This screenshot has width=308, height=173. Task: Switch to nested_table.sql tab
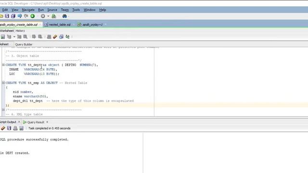point(60,25)
